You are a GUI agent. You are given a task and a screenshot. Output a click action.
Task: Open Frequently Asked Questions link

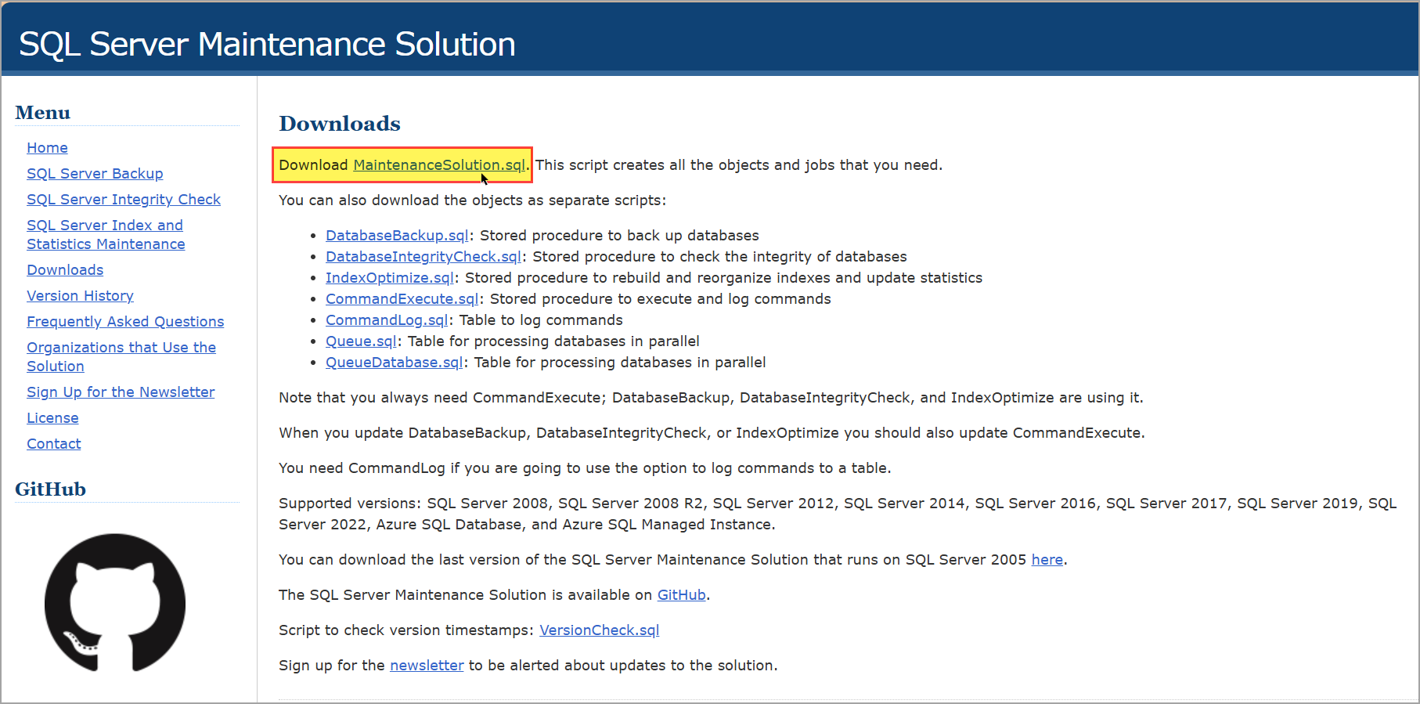pyautogui.click(x=125, y=322)
